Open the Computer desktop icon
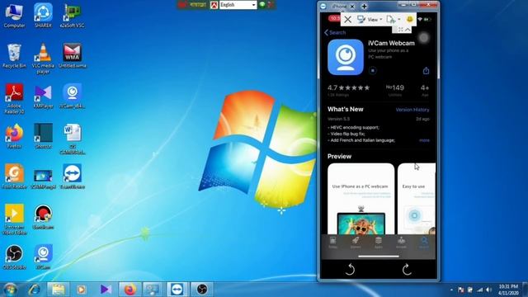The width and height of the screenshot is (528, 297). [14, 15]
